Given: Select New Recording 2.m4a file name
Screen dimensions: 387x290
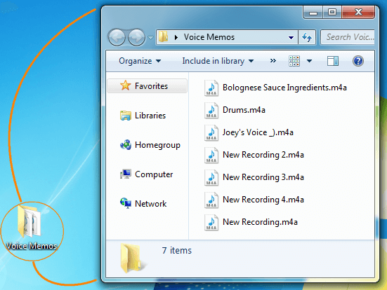Looking at the screenshot, I should (x=263, y=155).
